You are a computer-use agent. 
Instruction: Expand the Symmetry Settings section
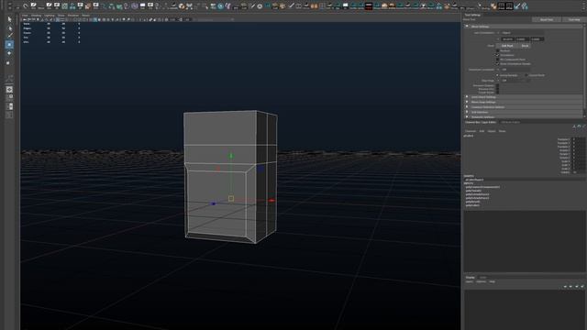tap(467, 116)
